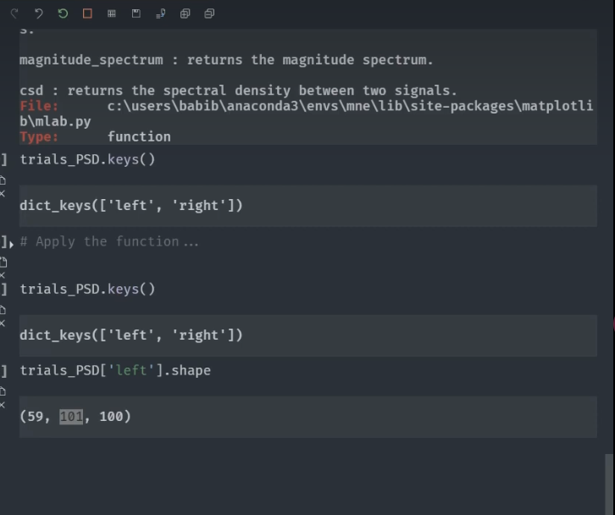The width and height of the screenshot is (615, 515).
Task: Click the mlab.py file path in the docstring
Action: point(339,107)
